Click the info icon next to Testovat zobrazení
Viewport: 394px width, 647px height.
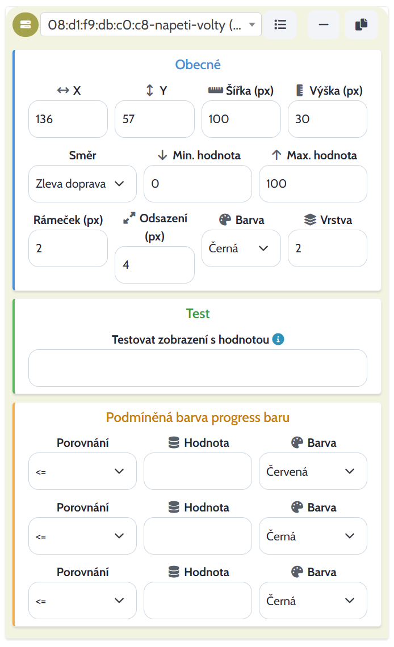[x=278, y=339]
